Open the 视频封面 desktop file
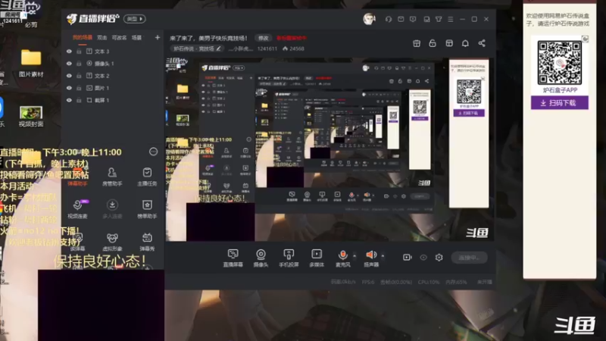 tap(31, 117)
